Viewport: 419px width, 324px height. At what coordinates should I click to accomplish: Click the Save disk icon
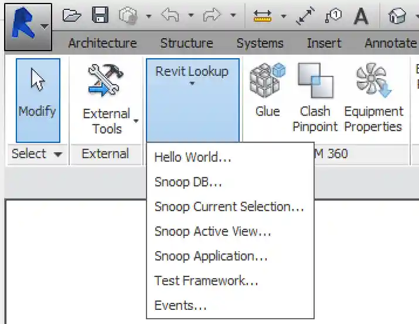tap(100, 16)
